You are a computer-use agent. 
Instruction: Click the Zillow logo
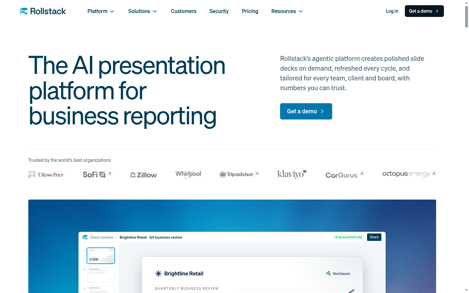click(x=143, y=175)
